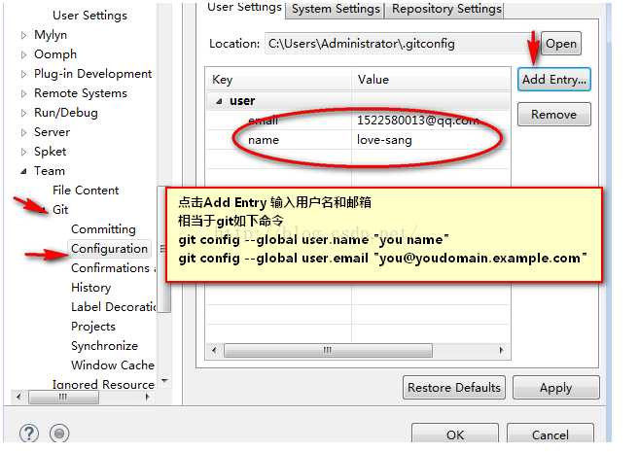Select the Git tree item
This screenshot has height=452, width=639.
click(60, 210)
